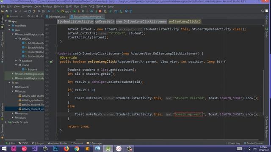This screenshot has height=152, width=271.
Task: Open the TODO tool window button
Action: 24,143
